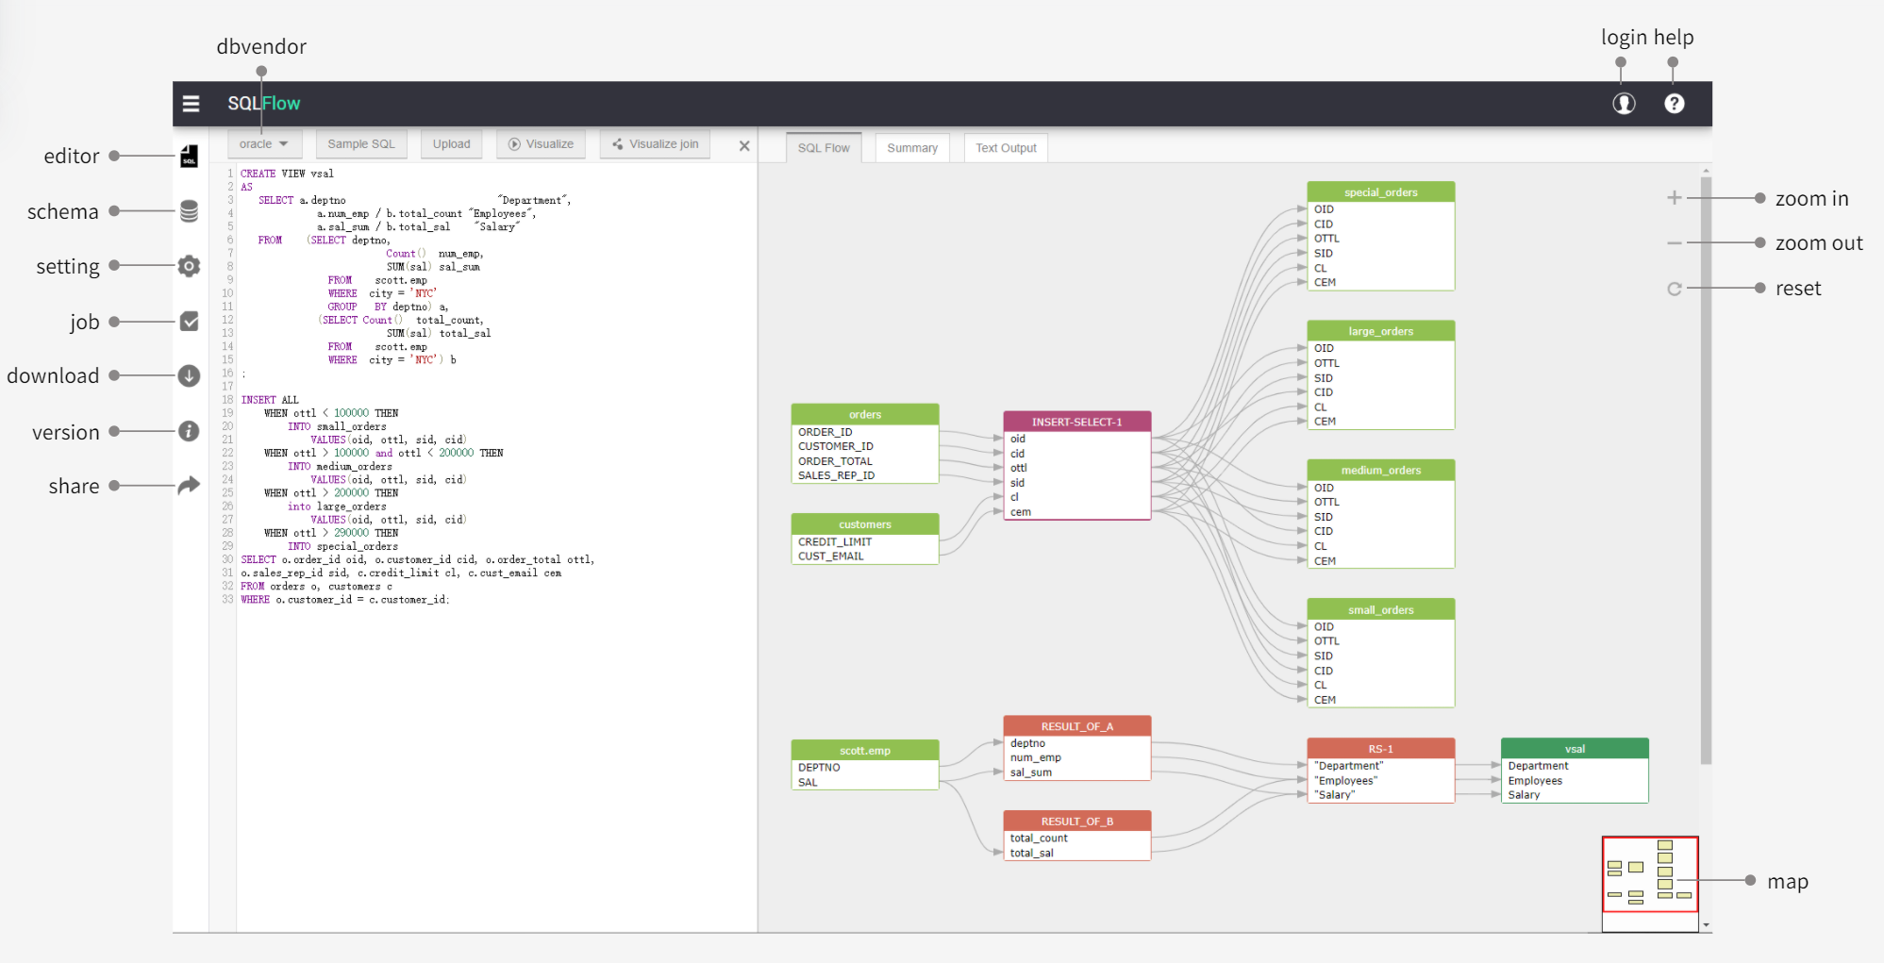
Task: Click the Sample SQL button
Action: pos(360,143)
